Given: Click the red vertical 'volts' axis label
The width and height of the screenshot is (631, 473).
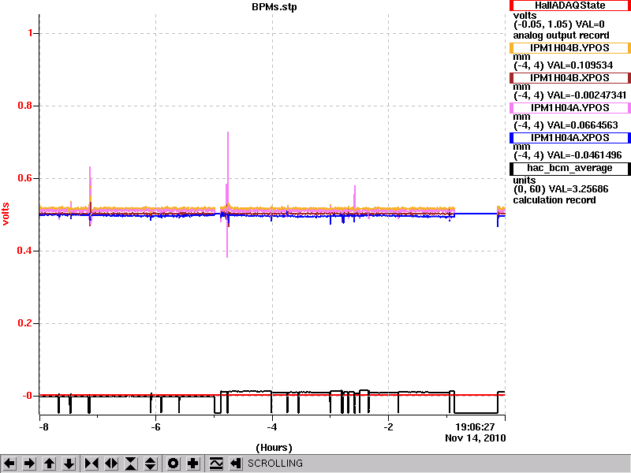Looking at the screenshot, I should 6,214.
